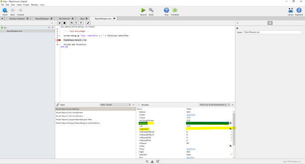
Task: Click the Name field in inspector
Action: click(273, 32)
